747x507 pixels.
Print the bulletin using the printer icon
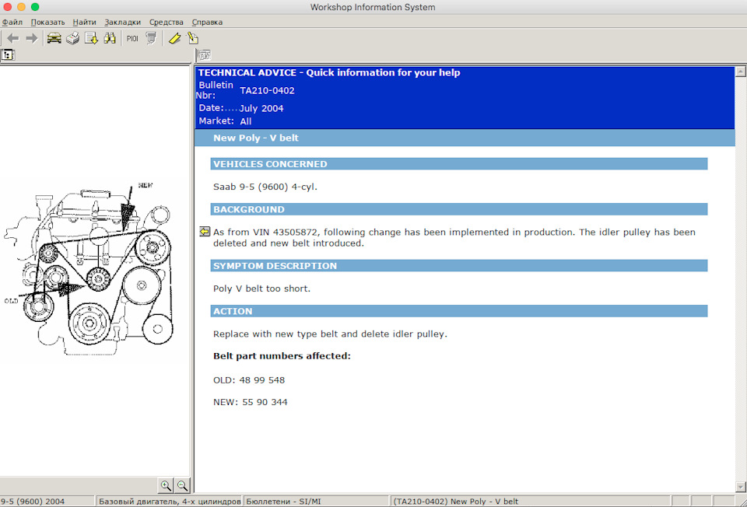pos(72,39)
